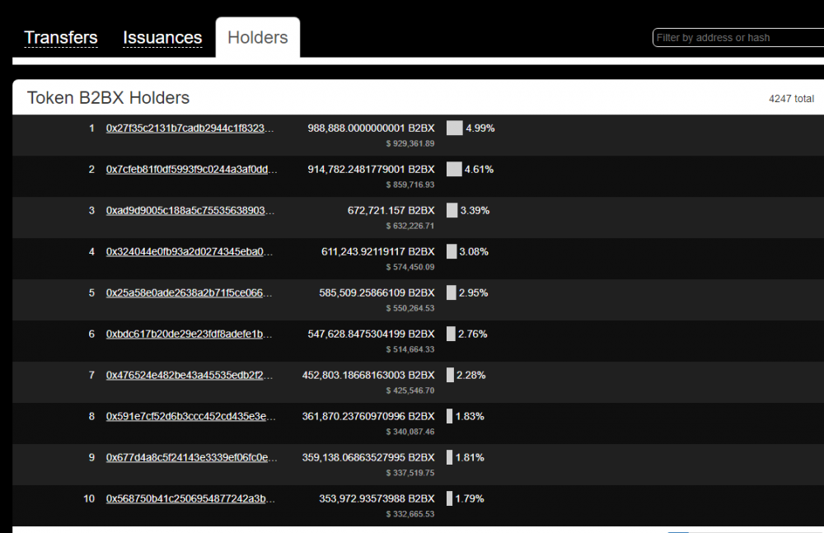Switch to the Transfers tab

pos(61,37)
